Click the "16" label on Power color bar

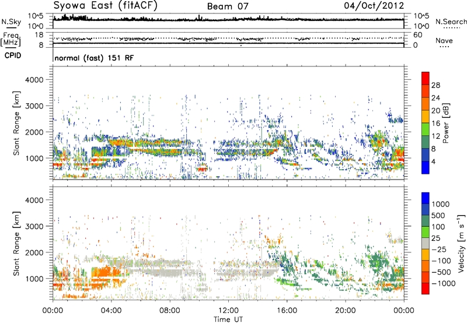click(435, 124)
